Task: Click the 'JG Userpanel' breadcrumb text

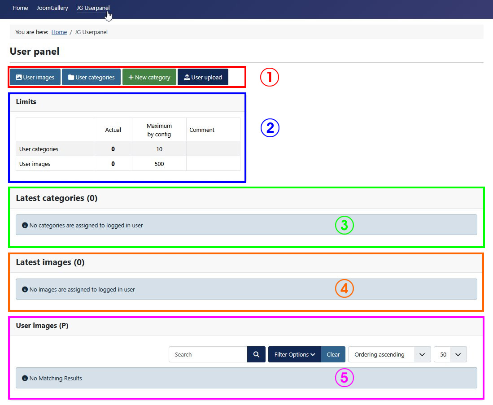Action: [91, 32]
